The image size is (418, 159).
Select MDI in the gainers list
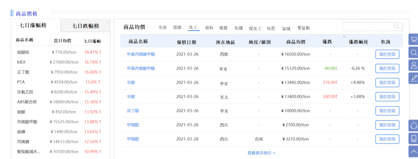(x=21, y=62)
